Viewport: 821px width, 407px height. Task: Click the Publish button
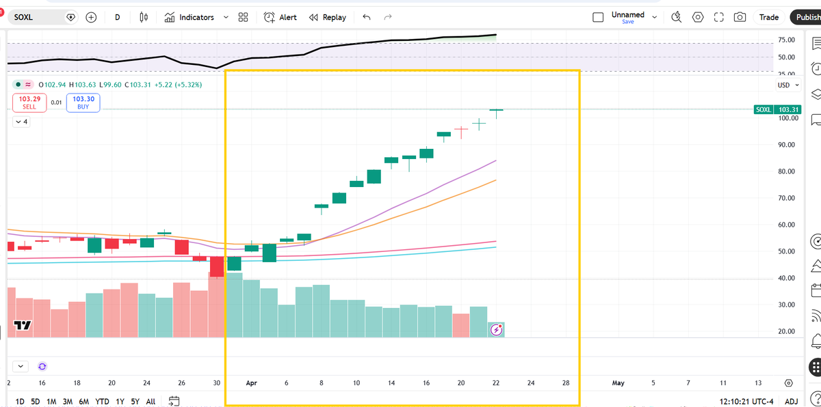(x=805, y=17)
